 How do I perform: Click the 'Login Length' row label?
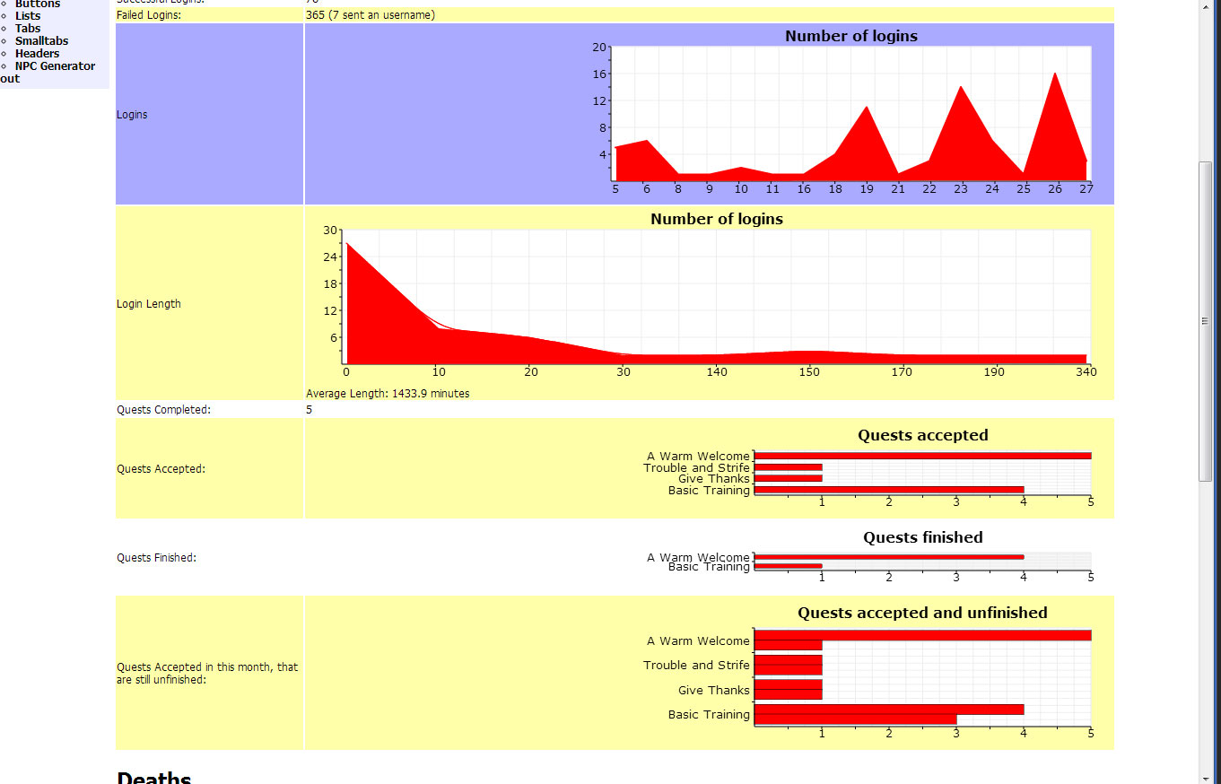[x=149, y=304]
